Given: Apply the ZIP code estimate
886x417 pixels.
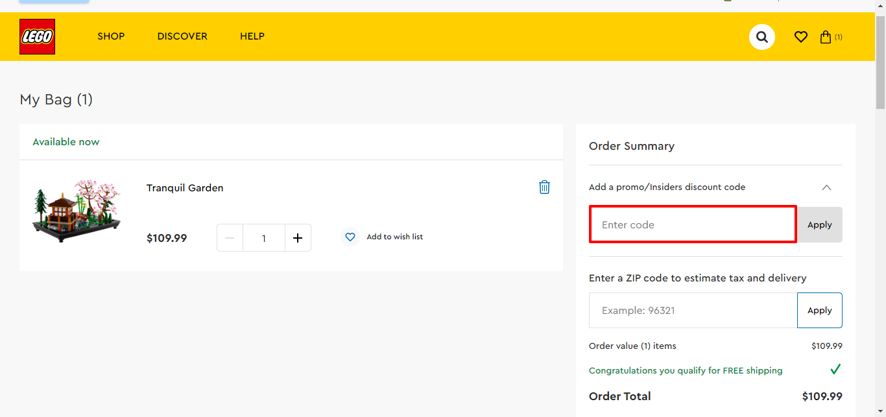Looking at the screenshot, I should (x=820, y=311).
